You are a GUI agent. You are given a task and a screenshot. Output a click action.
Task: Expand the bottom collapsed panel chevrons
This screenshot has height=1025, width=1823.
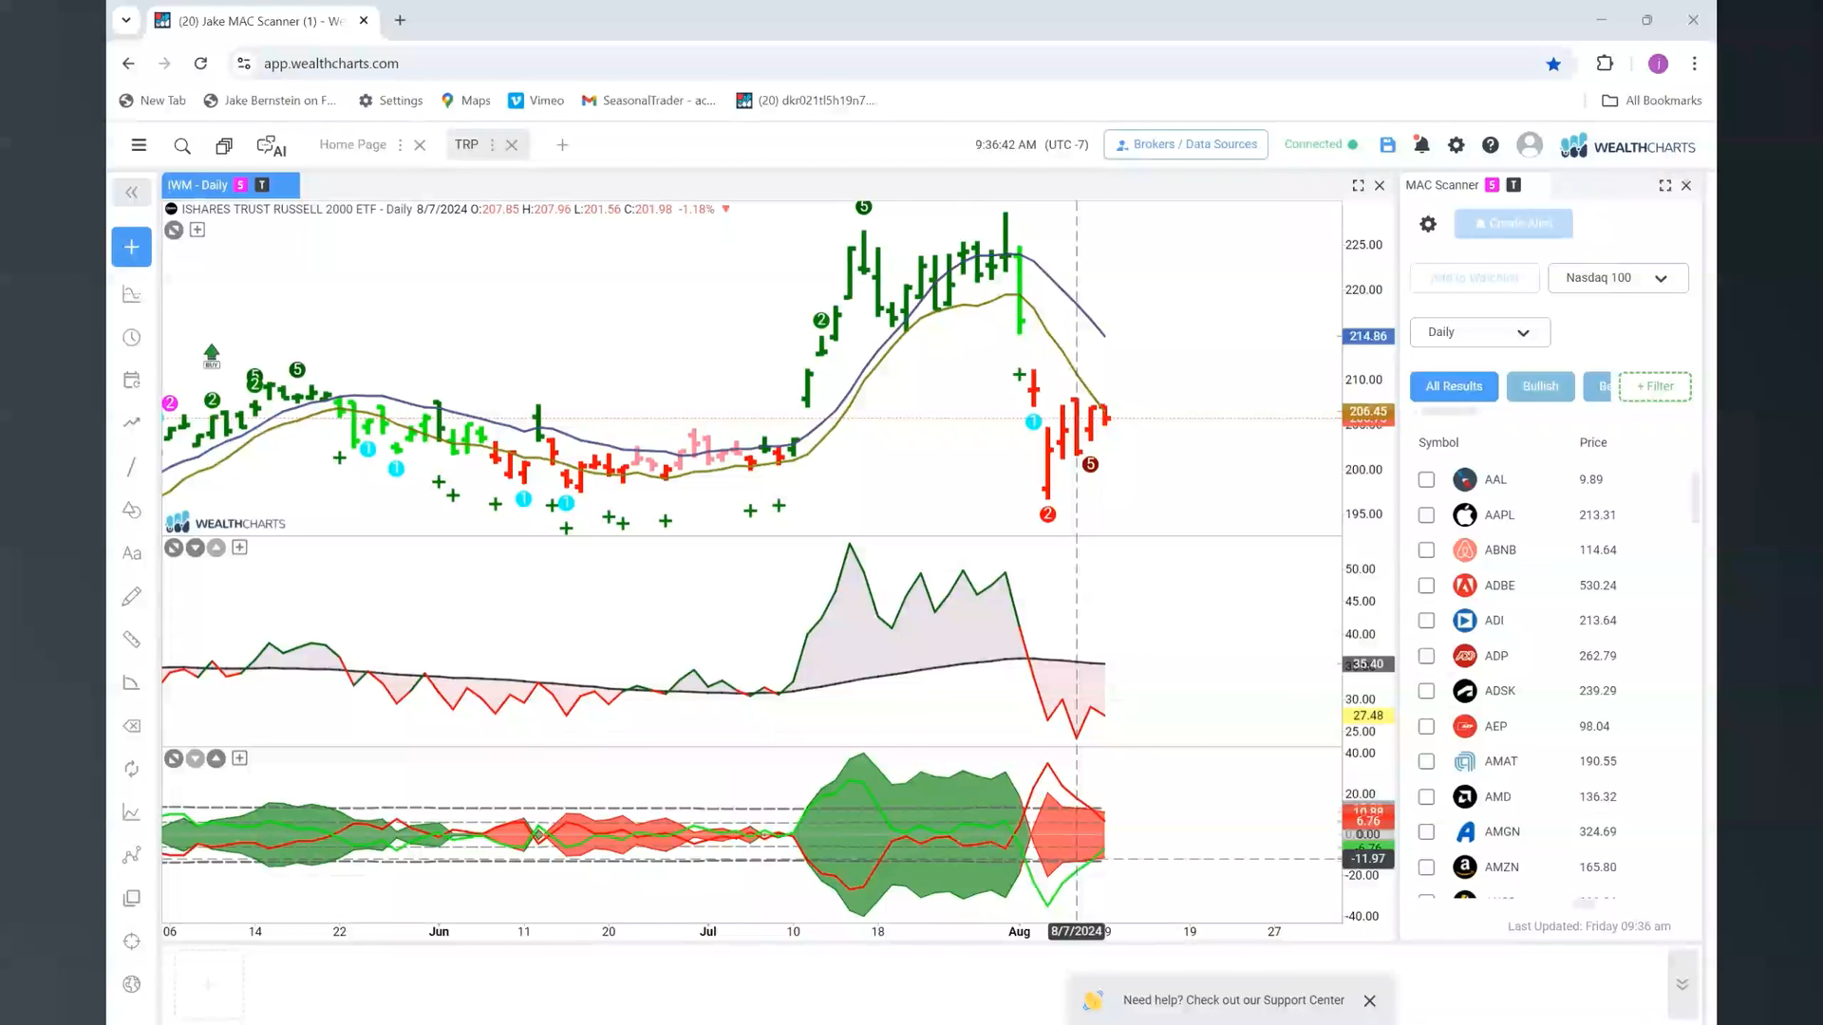tap(1682, 984)
